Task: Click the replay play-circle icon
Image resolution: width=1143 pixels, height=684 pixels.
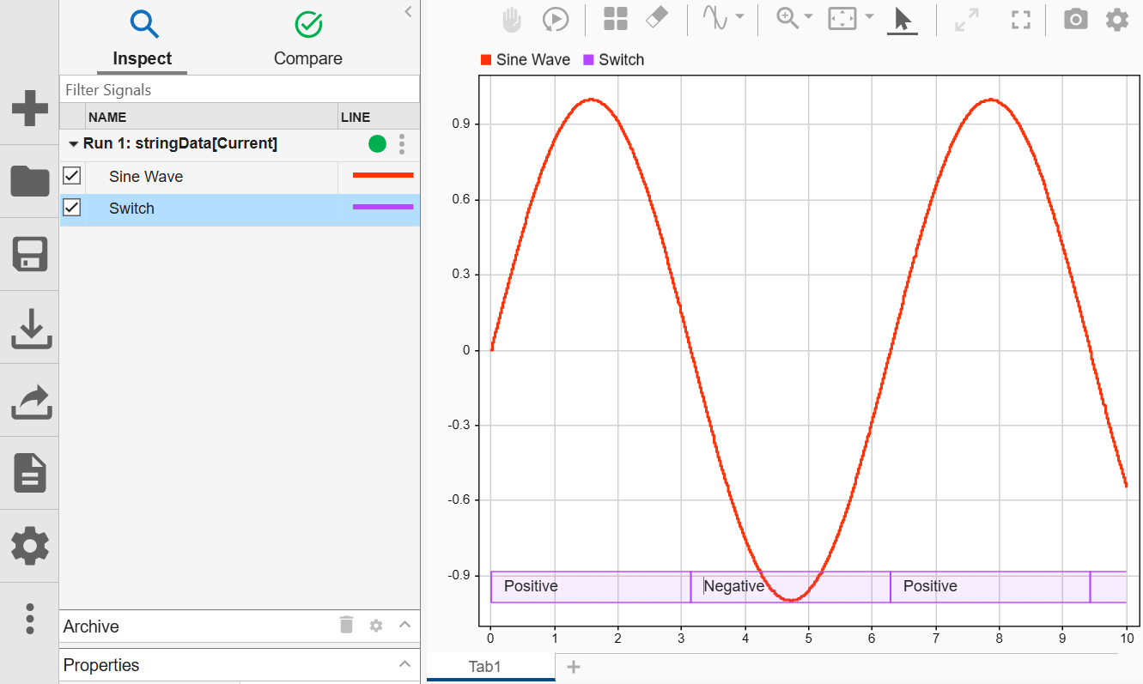Action: tap(556, 20)
